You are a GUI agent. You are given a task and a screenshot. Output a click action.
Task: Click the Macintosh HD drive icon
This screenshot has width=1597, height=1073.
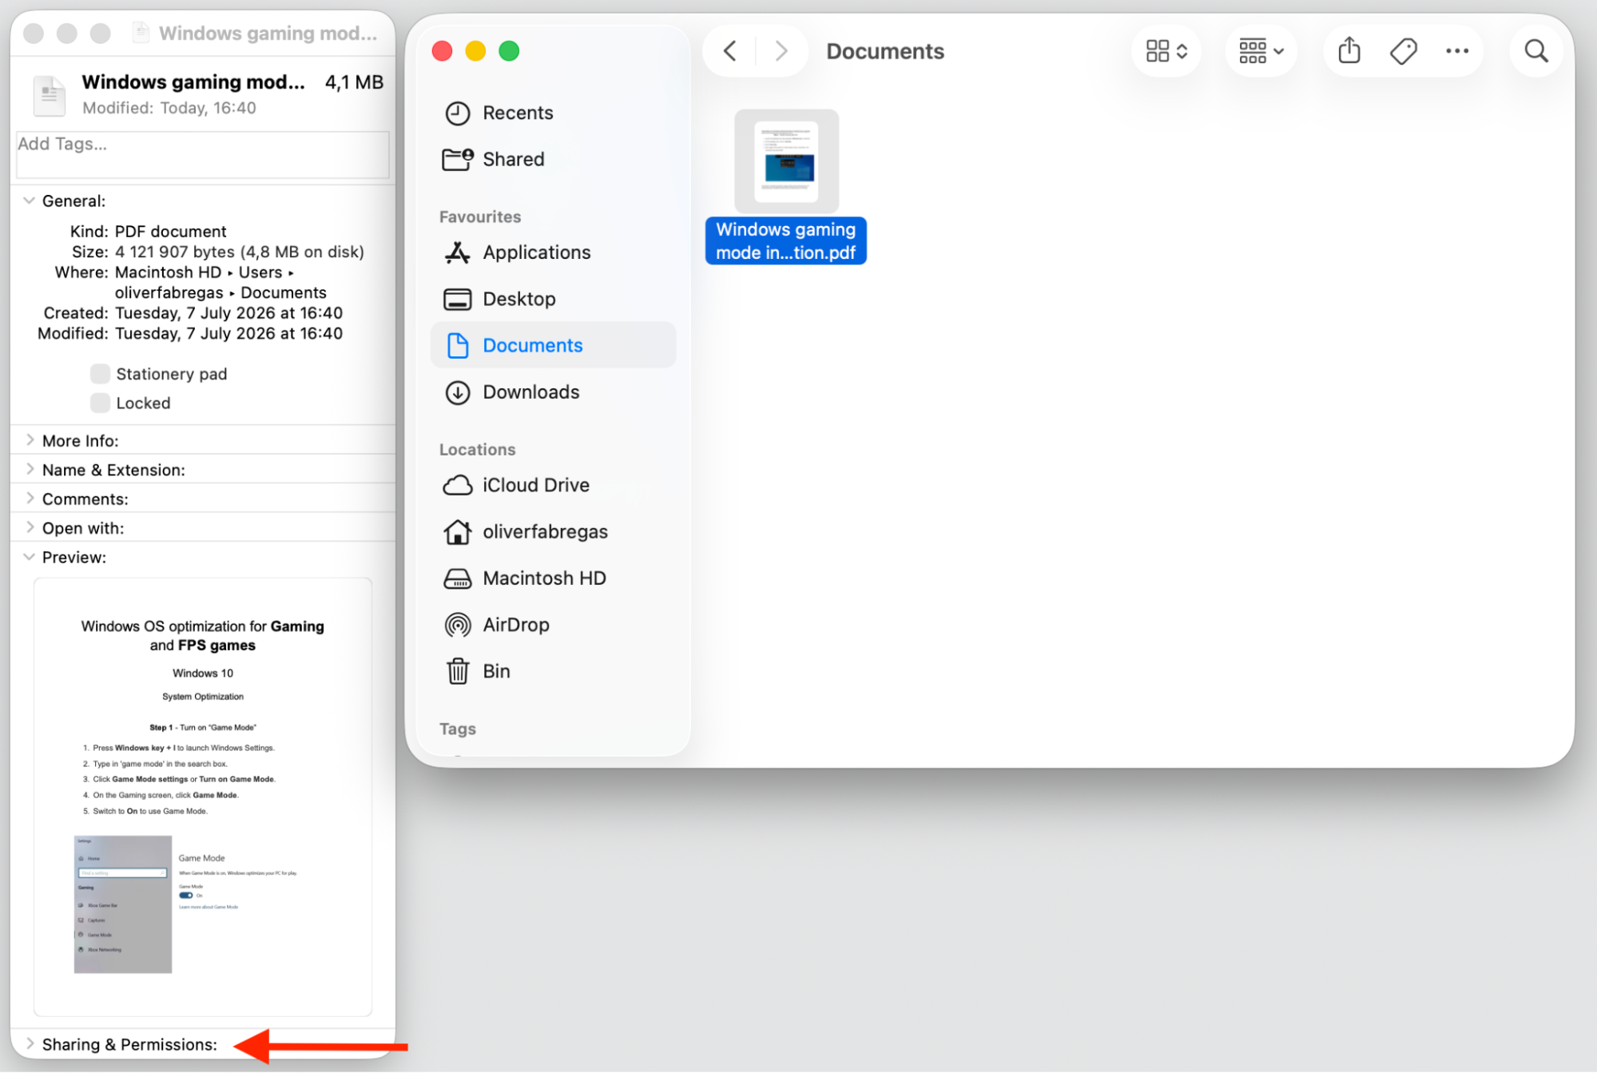pos(457,578)
